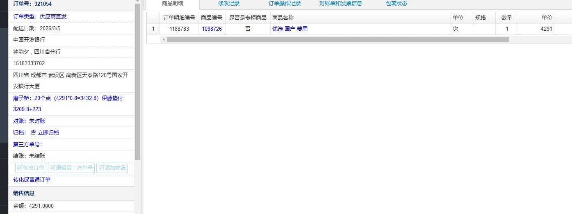Open the 优选 国产 费用 product link
Screen dimensions: 572x214
[289, 29]
